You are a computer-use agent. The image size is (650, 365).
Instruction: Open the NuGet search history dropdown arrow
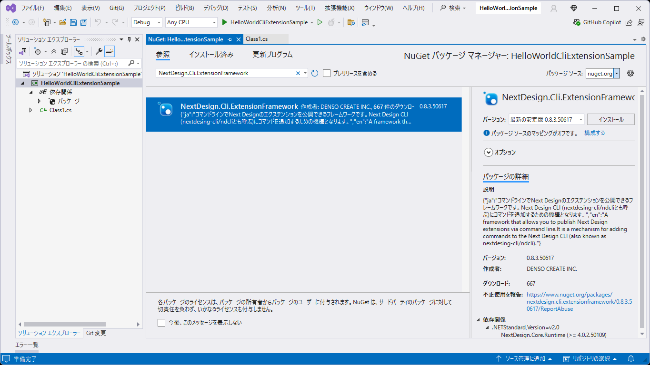tap(305, 73)
